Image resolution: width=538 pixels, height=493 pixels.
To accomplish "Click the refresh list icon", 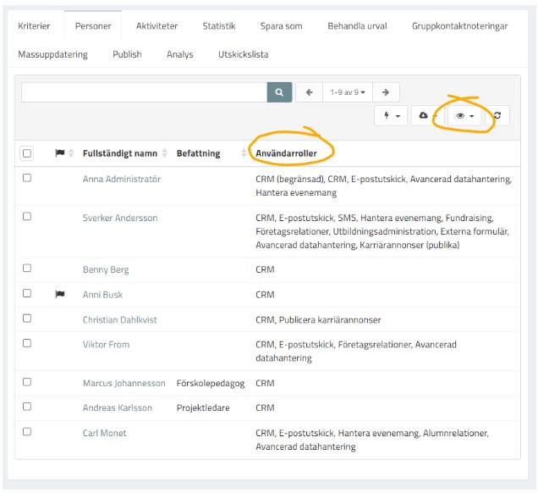I will pos(497,116).
